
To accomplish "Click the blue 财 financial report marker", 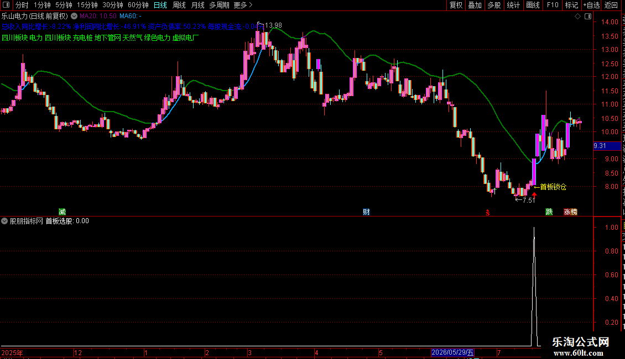I will coord(366,212).
